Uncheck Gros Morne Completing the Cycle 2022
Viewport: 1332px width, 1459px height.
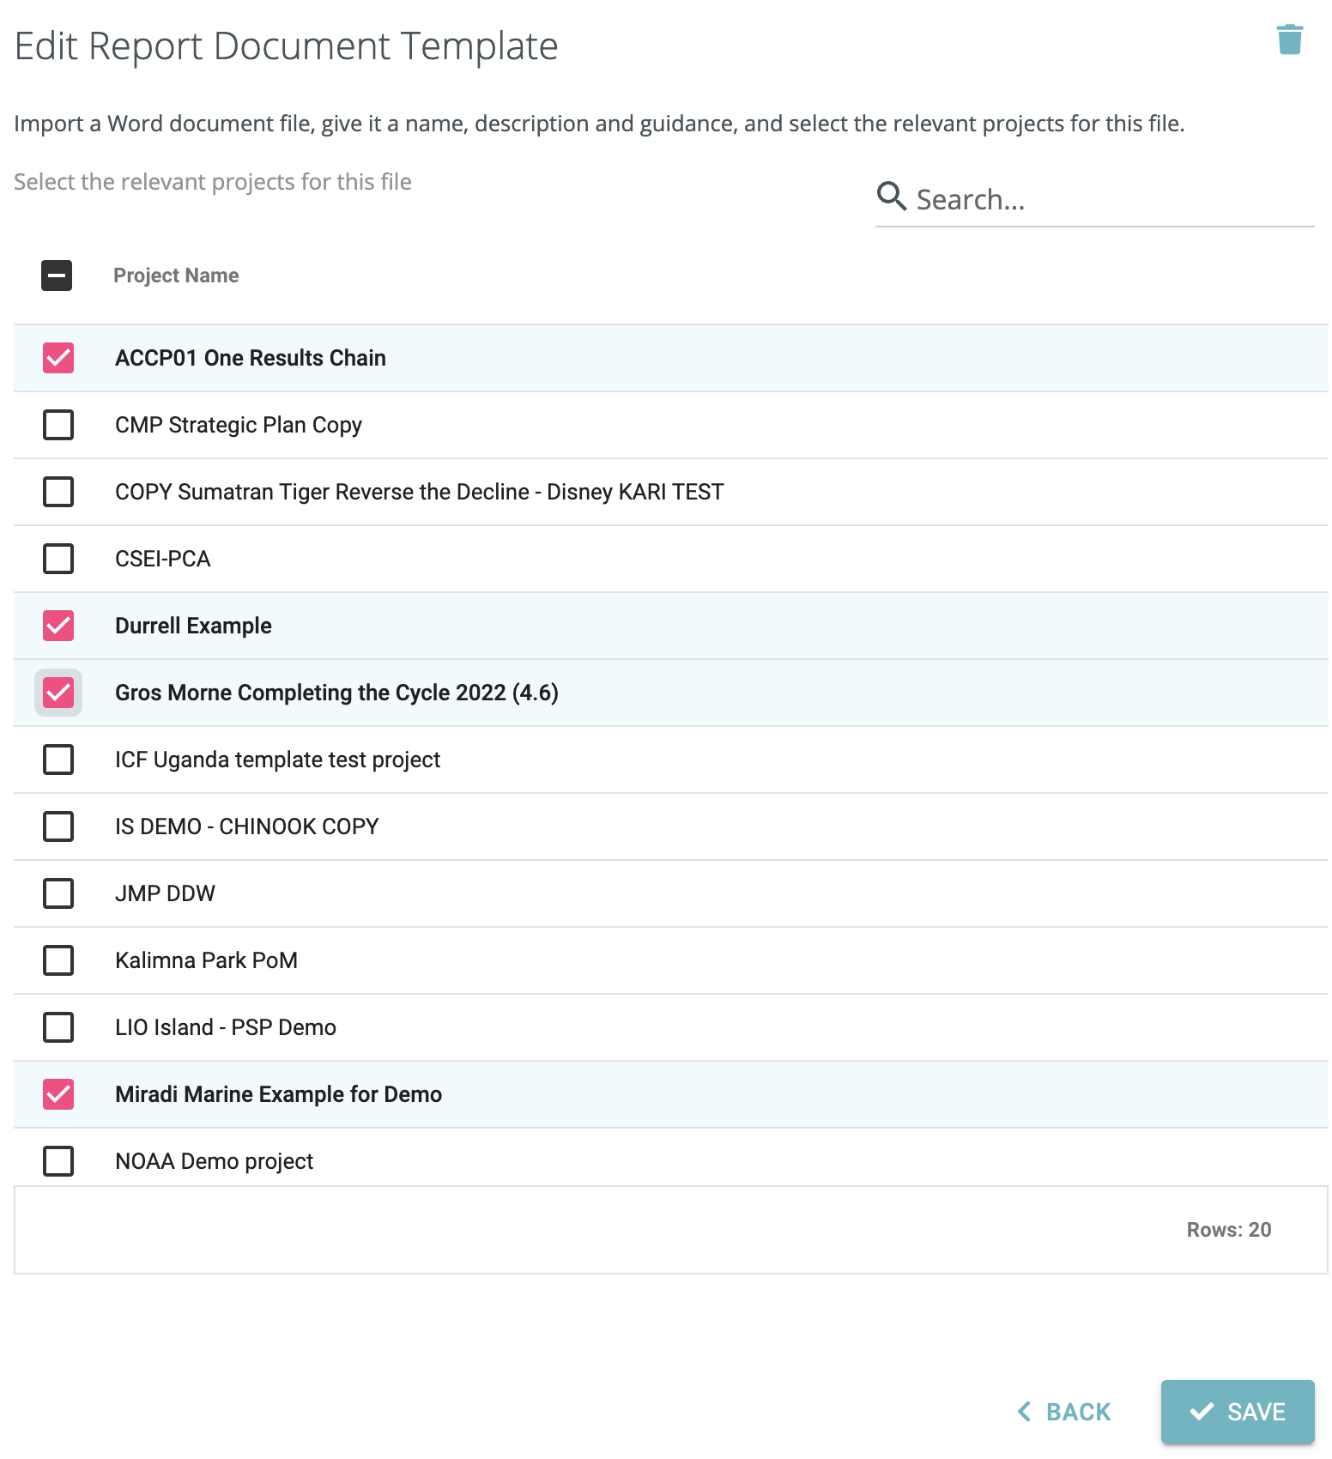(57, 693)
